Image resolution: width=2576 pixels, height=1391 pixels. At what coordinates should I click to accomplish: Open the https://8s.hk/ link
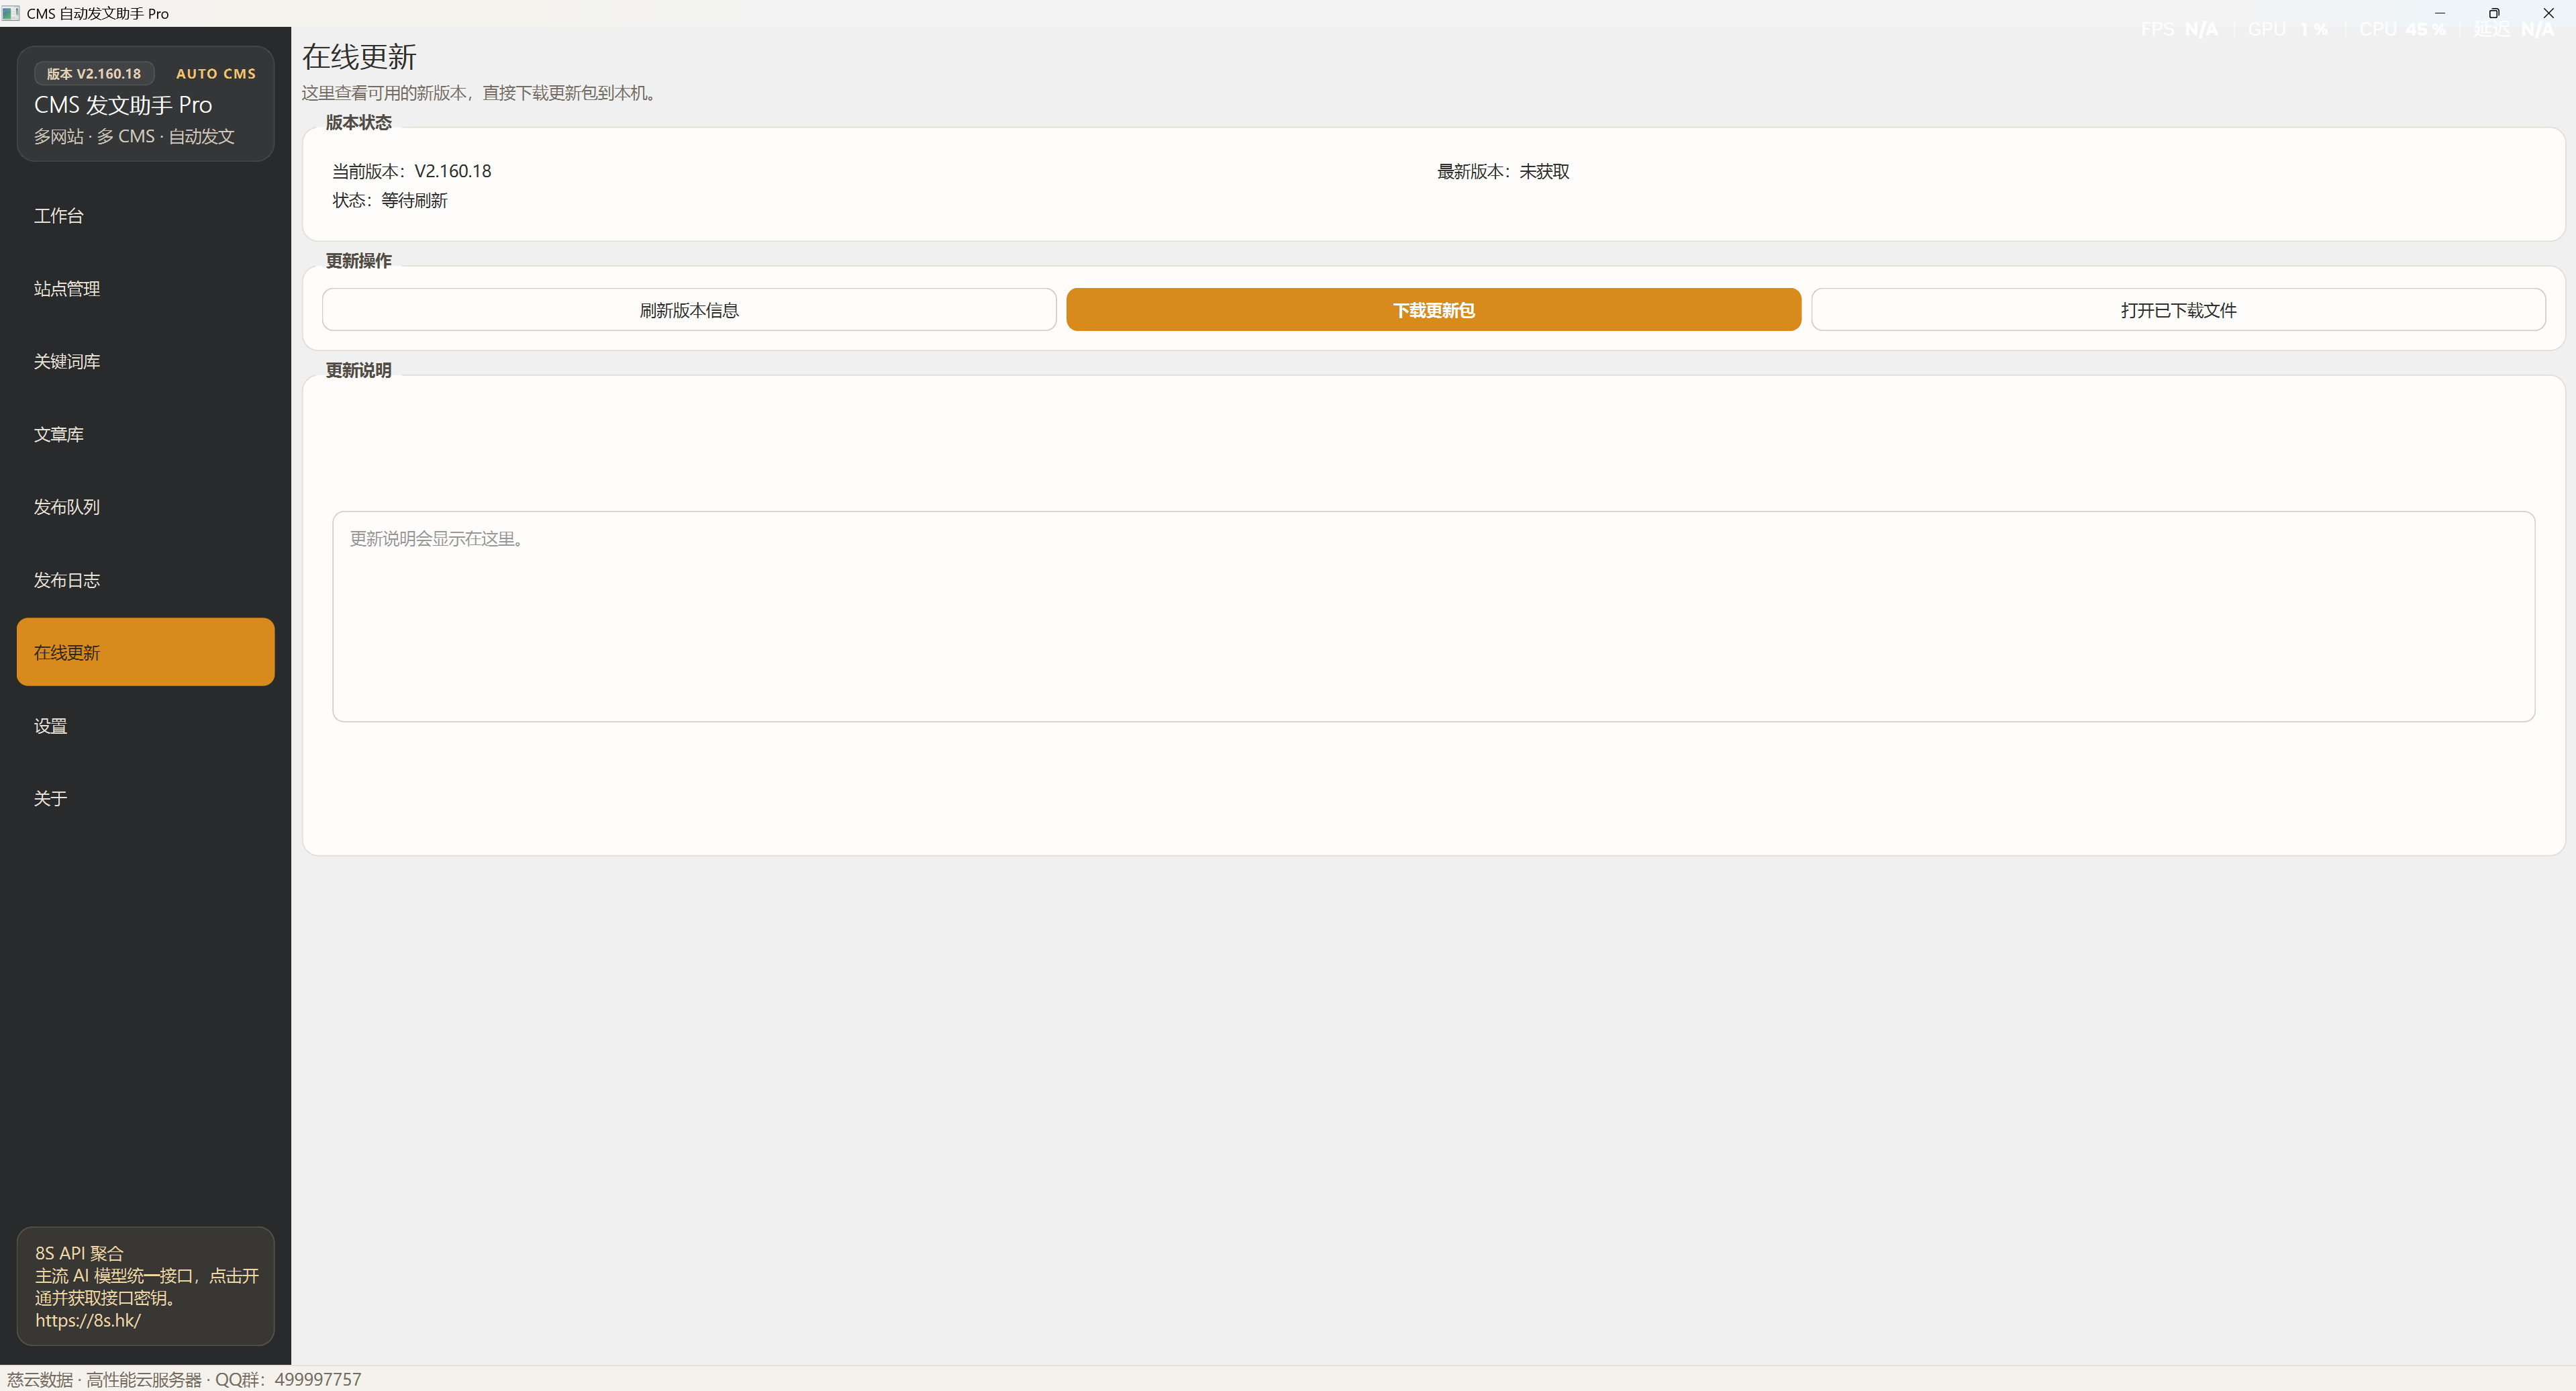pyautogui.click(x=88, y=1320)
